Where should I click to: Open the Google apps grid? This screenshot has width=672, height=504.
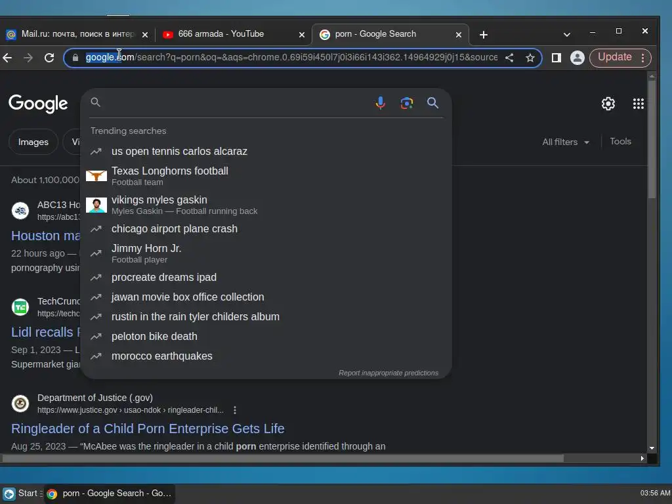pos(638,104)
